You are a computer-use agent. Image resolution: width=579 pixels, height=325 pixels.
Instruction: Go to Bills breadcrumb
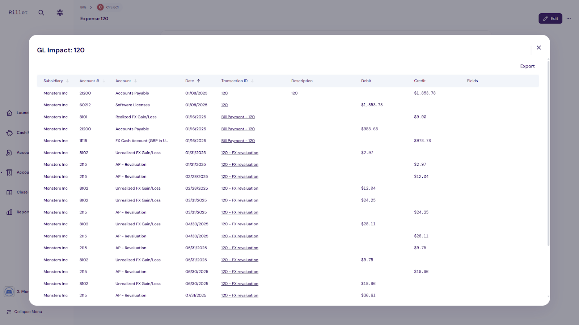click(x=83, y=7)
